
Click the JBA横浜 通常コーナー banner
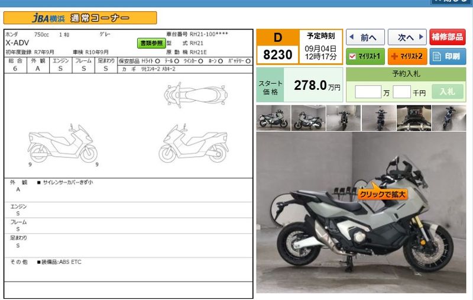[80, 18]
